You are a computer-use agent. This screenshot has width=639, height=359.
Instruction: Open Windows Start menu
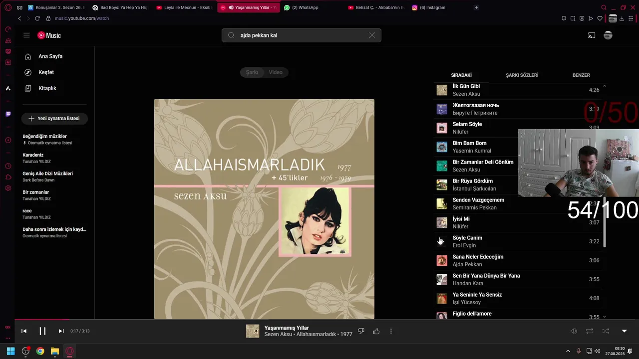tap(10, 351)
